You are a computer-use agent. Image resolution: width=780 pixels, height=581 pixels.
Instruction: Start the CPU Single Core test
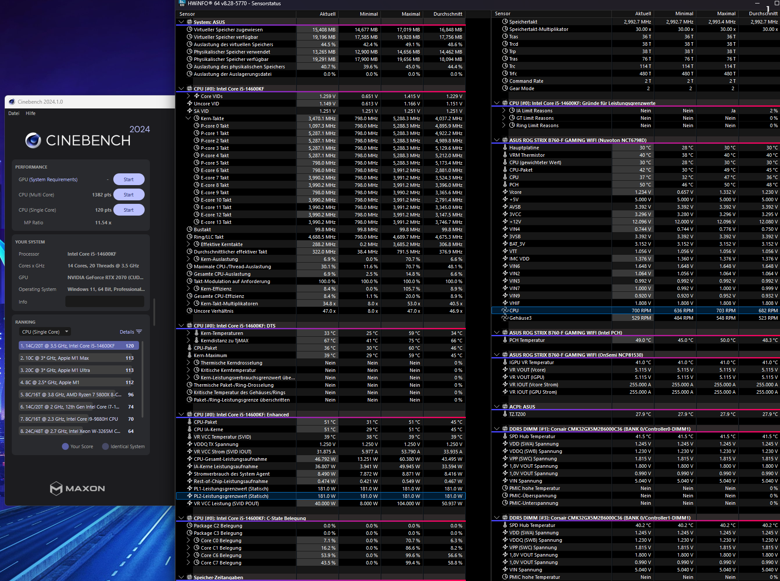[x=129, y=210]
